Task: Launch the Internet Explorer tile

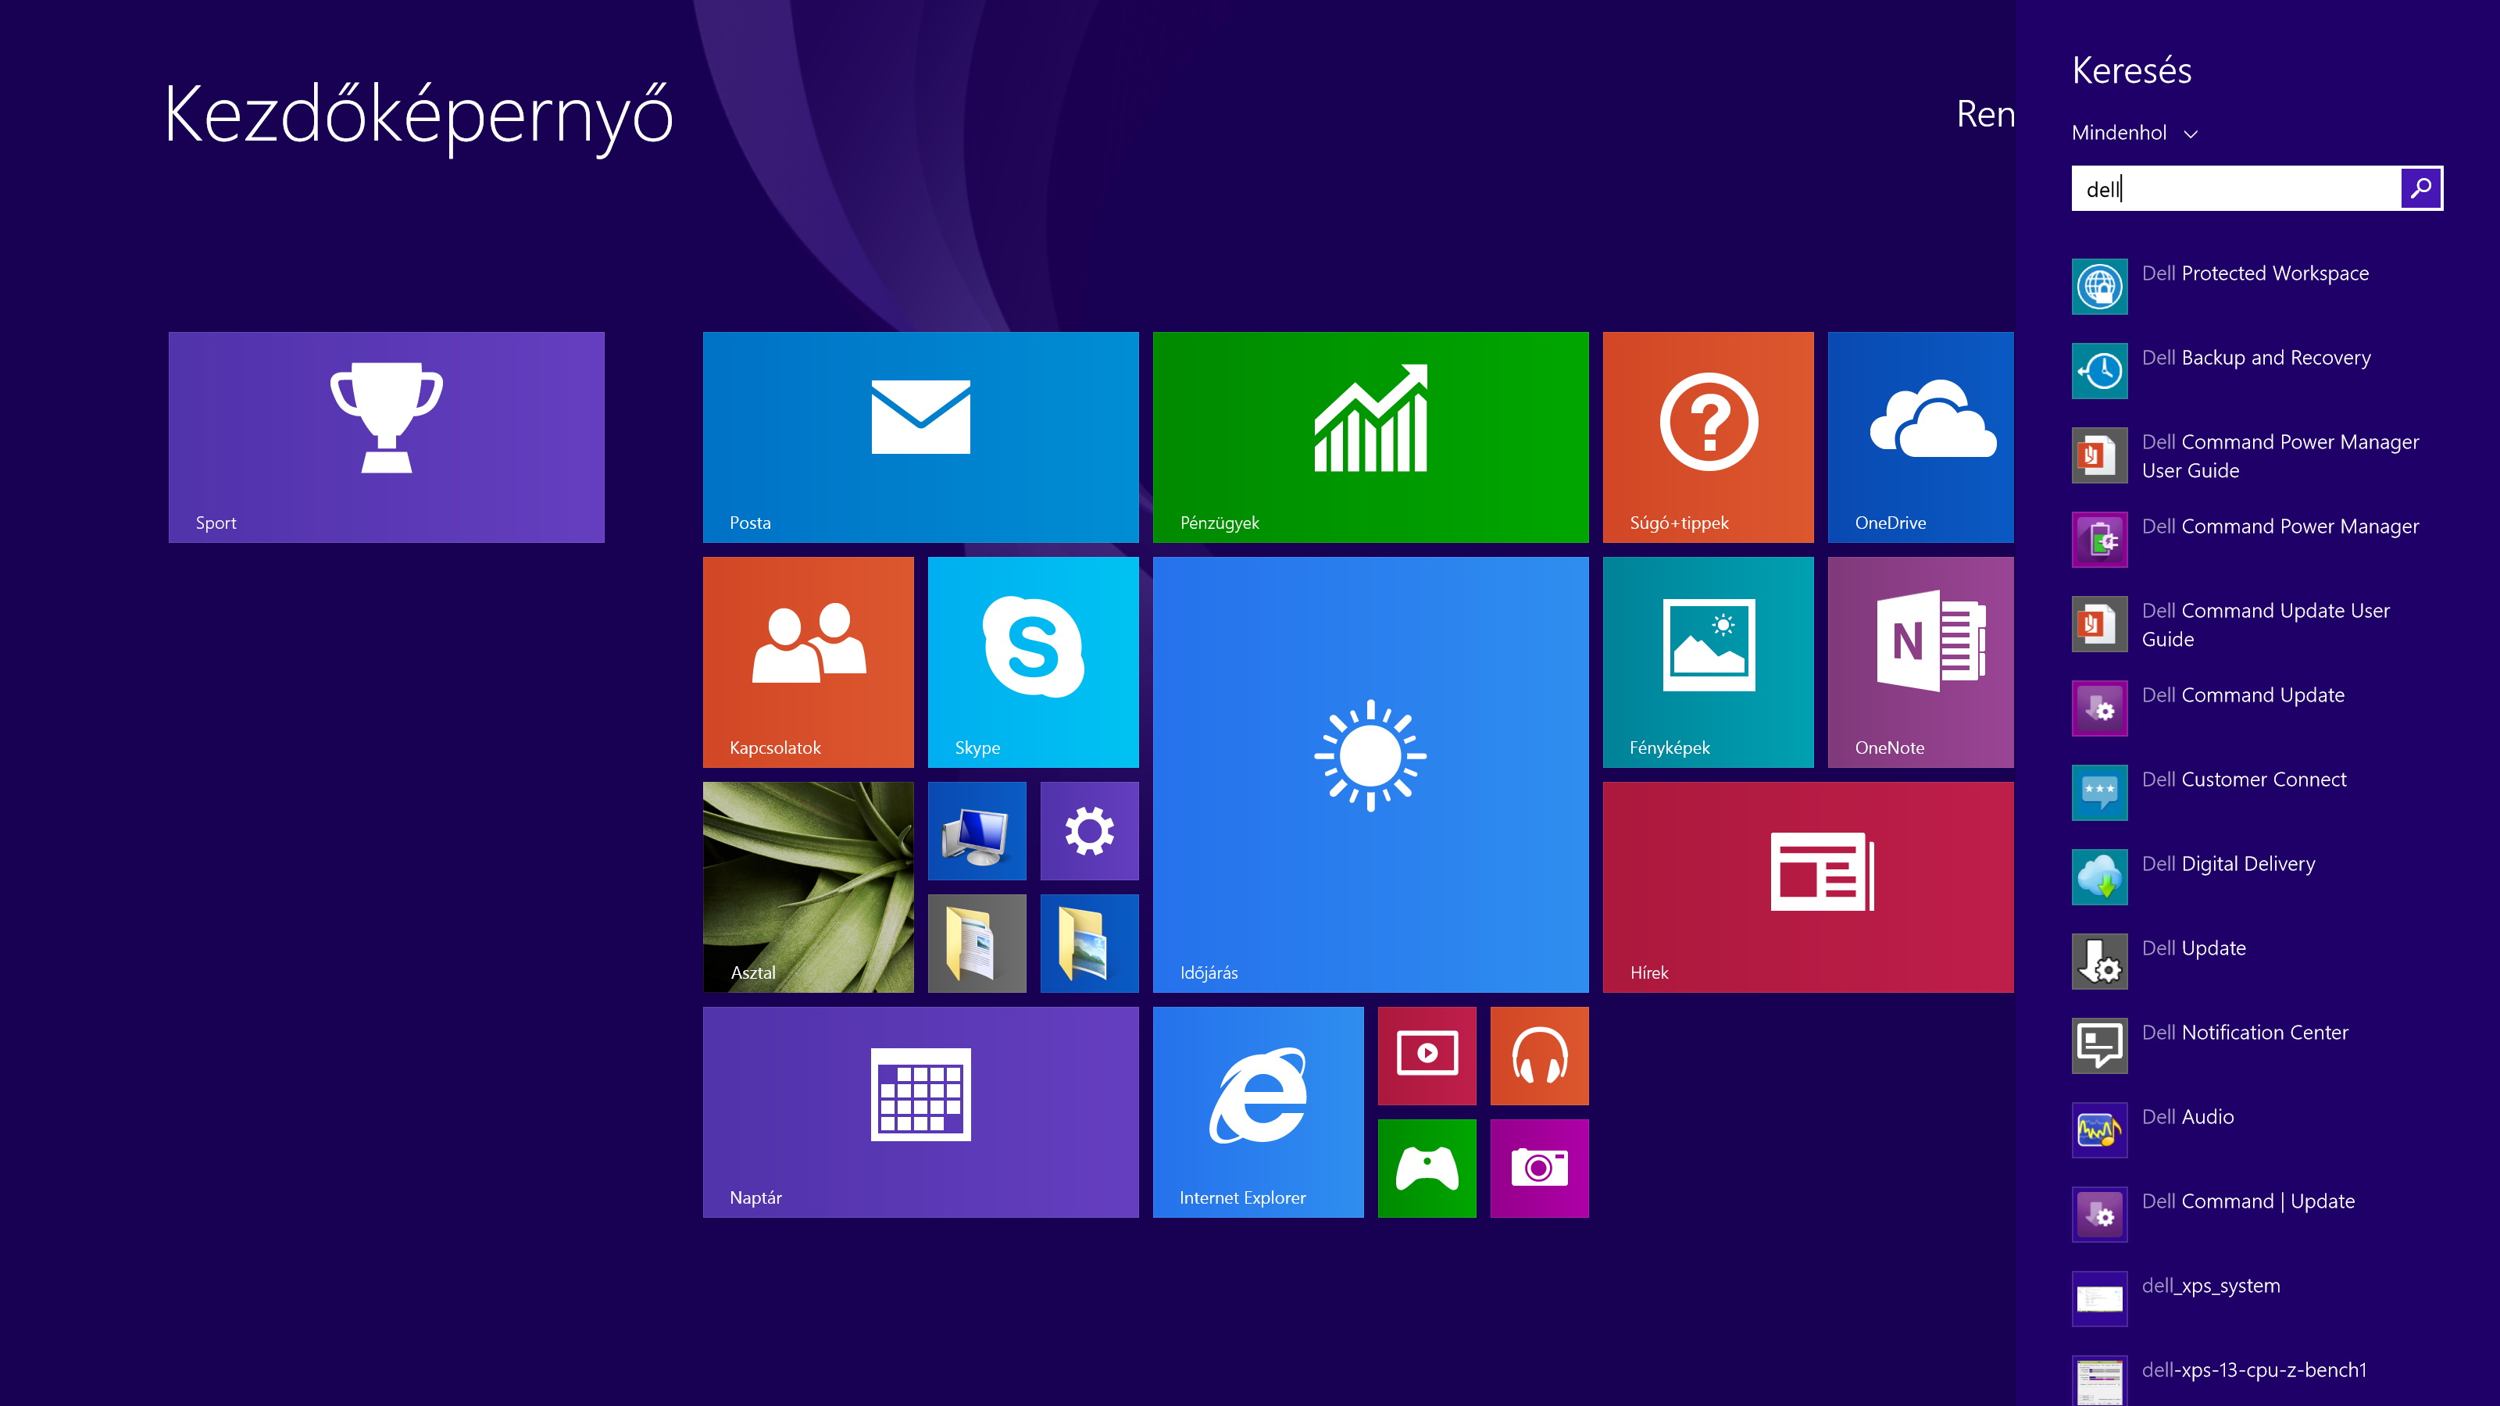Action: point(1258,1111)
